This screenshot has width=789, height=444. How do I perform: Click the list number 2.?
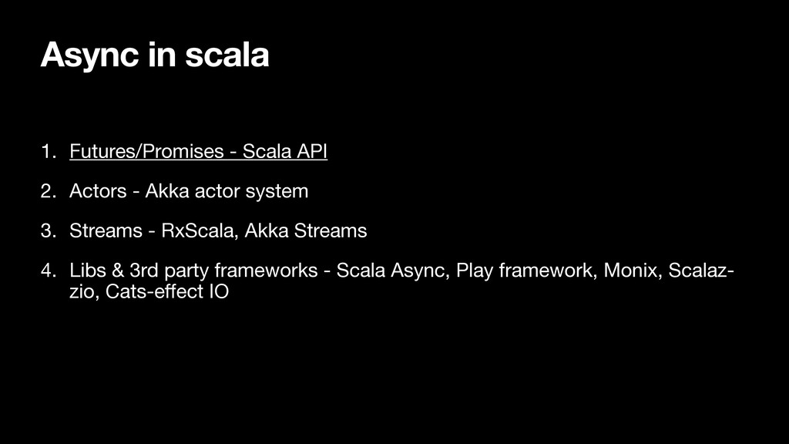click(49, 191)
